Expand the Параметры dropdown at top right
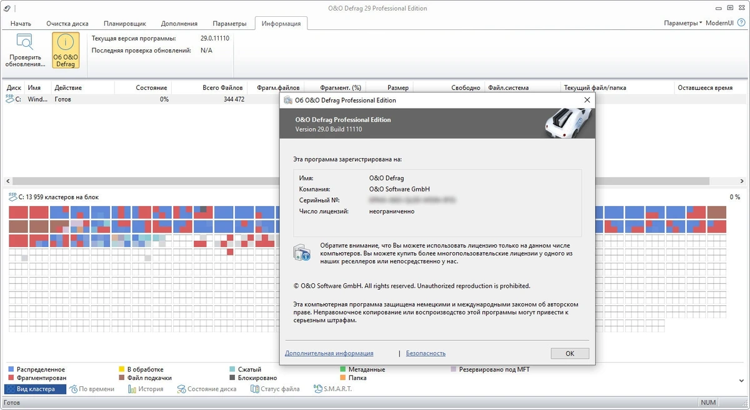750x410 pixels. click(x=683, y=23)
